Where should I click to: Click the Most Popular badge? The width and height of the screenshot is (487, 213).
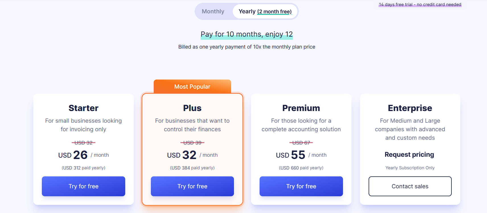pos(192,87)
